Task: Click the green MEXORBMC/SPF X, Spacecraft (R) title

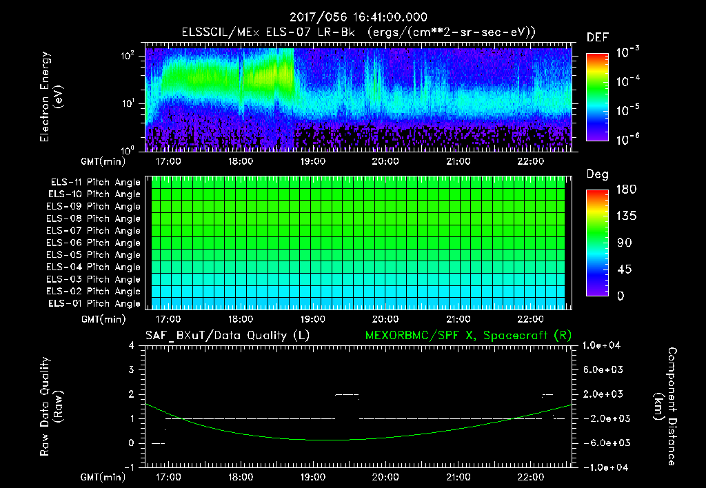Action: [x=468, y=336]
